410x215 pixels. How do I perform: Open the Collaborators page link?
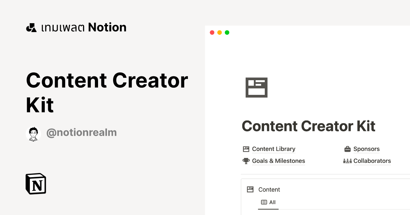click(372, 160)
